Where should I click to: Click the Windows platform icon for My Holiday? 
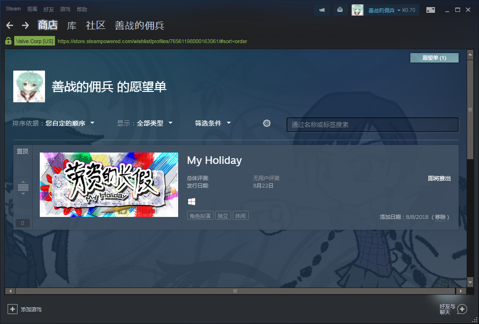tap(191, 201)
